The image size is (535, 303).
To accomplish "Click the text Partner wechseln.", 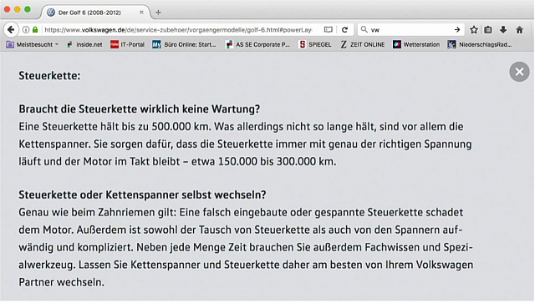I will click(x=61, y=282).
